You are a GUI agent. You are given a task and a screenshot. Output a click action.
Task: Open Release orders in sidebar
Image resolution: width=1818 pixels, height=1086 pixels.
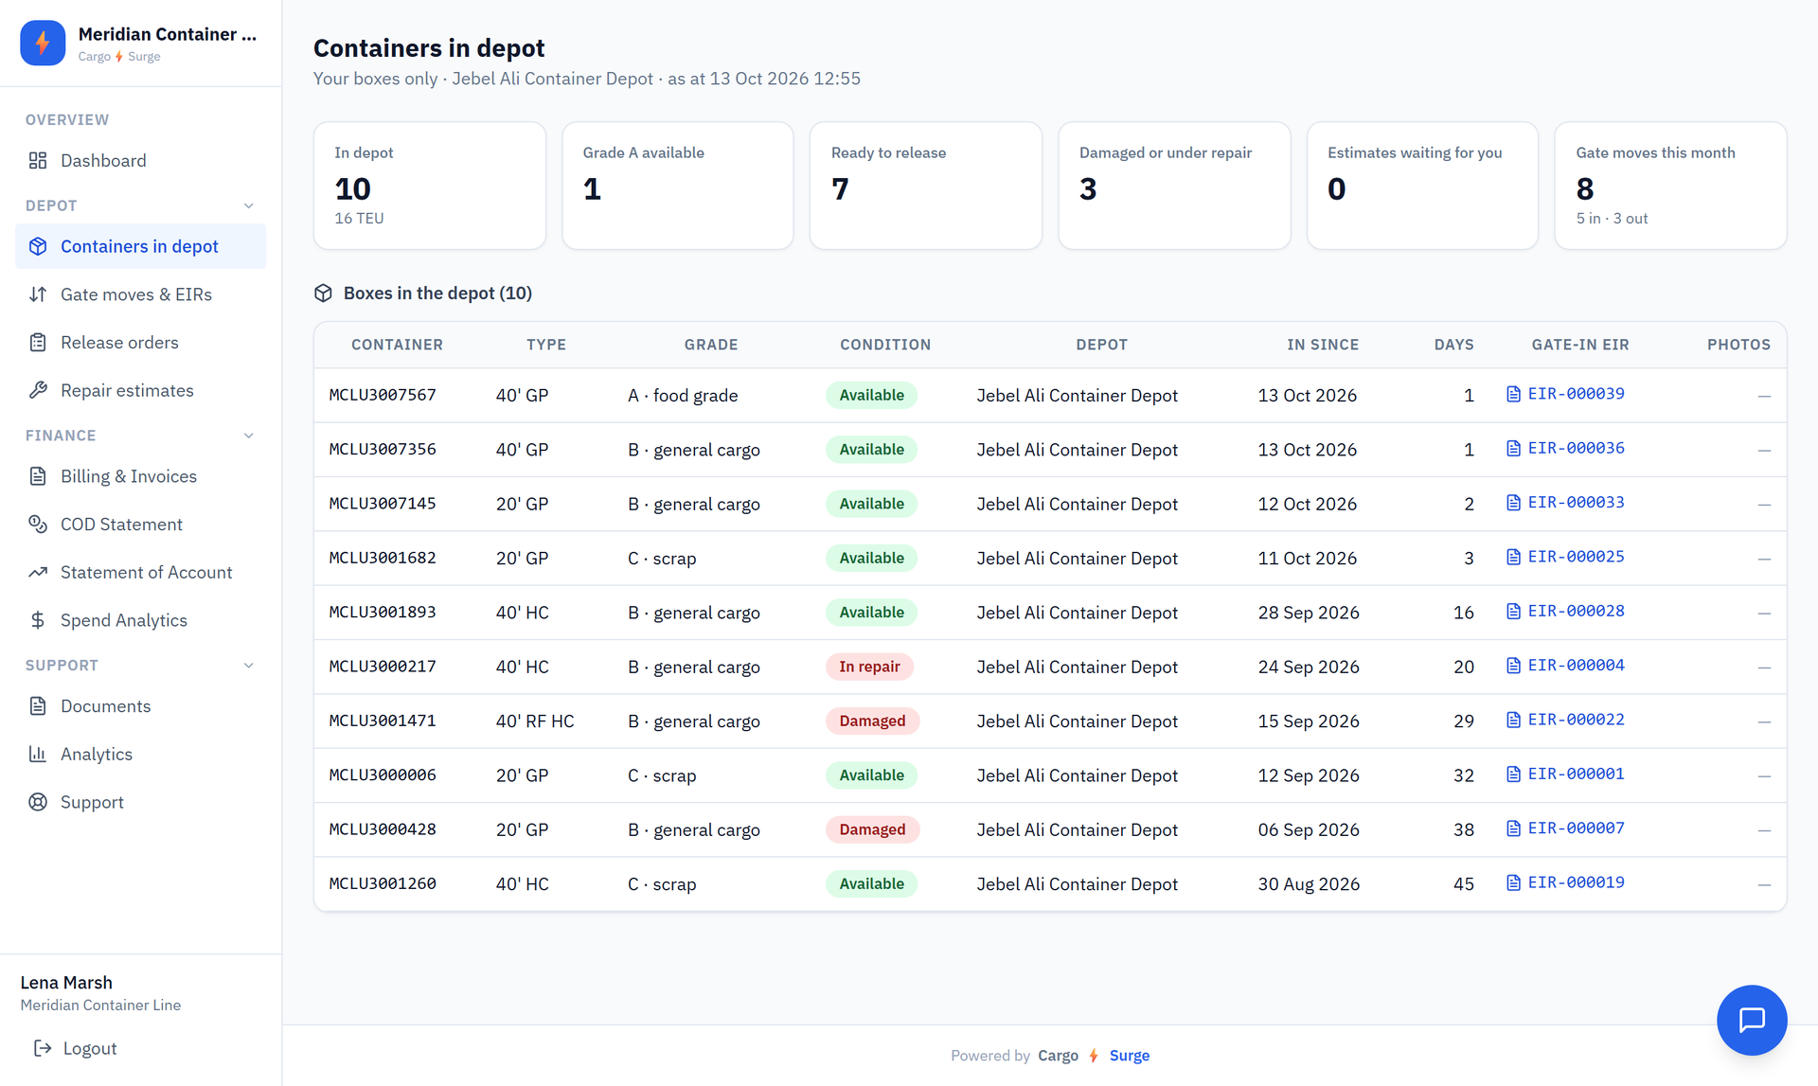140,343
